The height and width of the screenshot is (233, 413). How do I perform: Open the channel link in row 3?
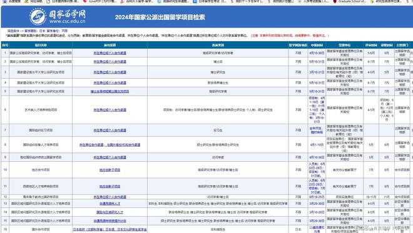110,72
